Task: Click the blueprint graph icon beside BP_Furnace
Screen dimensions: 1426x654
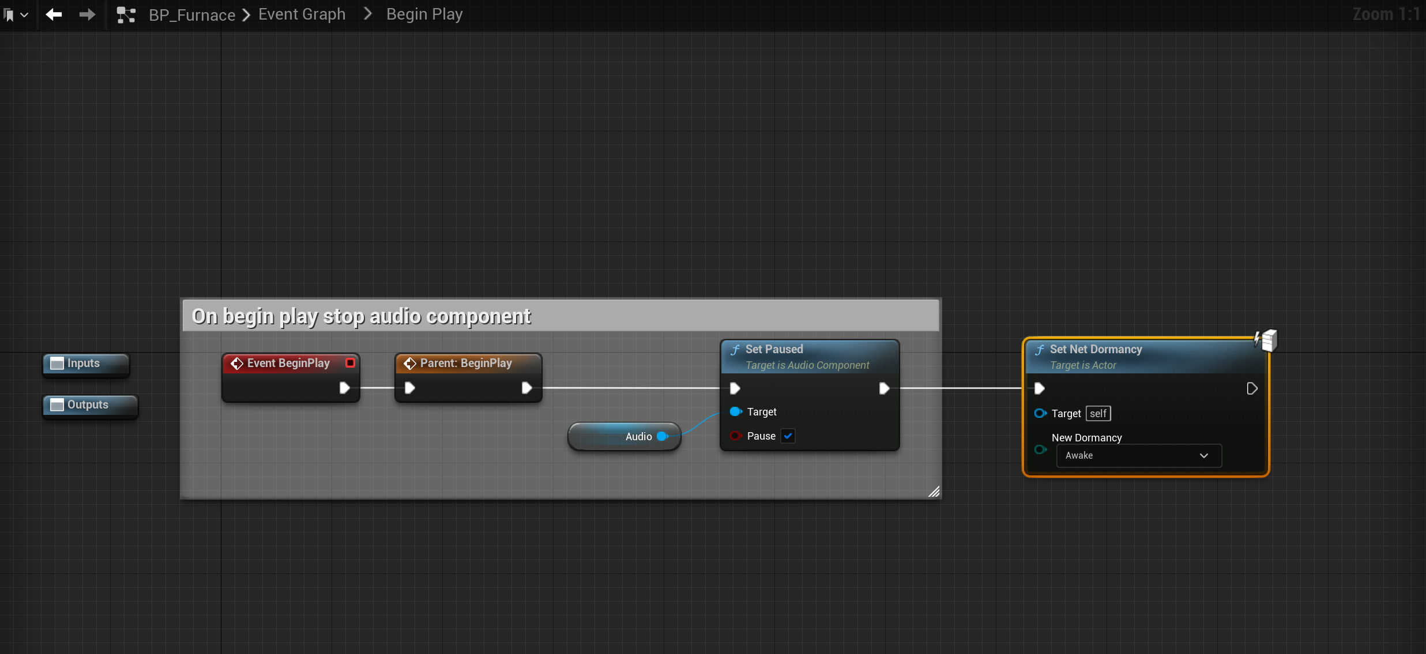Action: pyautogui.click(x=126, y=15)
